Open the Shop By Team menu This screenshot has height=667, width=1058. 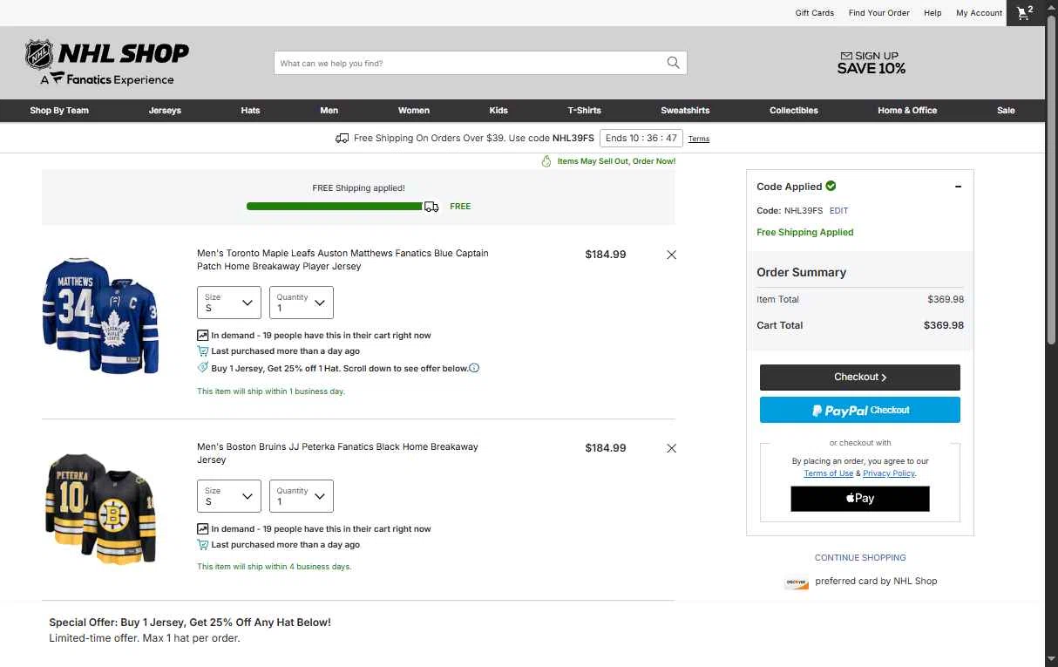tap(59, 111)
